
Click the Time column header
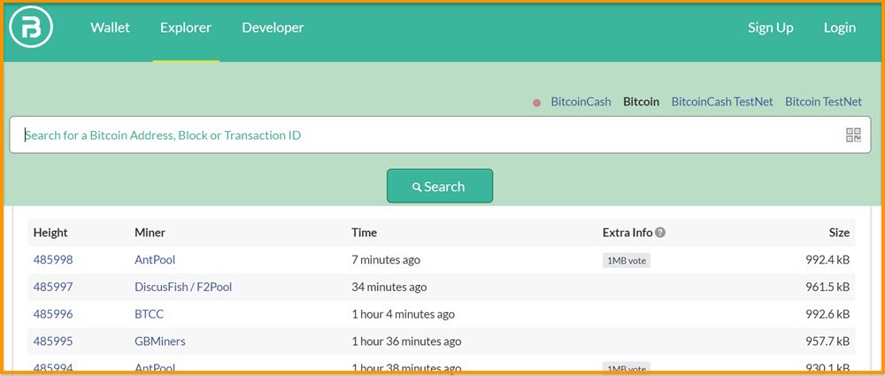(364, 233)
